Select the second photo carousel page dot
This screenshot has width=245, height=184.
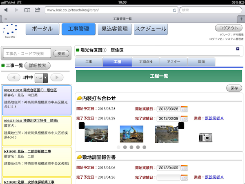[125, 147]
